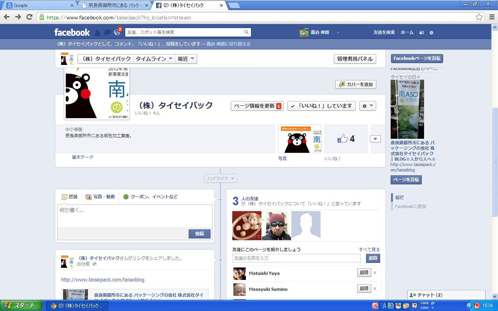The height and width of the screenshot is (311, 498).
Task: Click 藤合 伸朗に切り替える link
Action: (228, 44)
